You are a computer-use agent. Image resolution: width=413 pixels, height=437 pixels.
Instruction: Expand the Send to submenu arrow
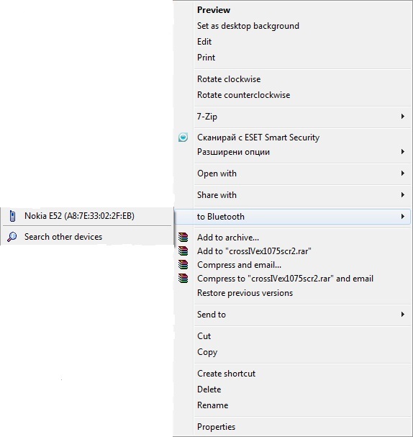[x=403, y=315]
